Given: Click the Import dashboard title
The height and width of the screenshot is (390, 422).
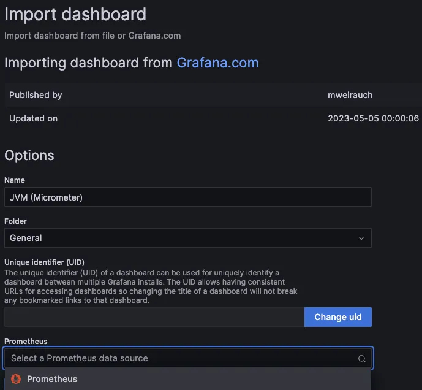Looking at the screenshot, I should pyautogui.click(x=75, y=14).
